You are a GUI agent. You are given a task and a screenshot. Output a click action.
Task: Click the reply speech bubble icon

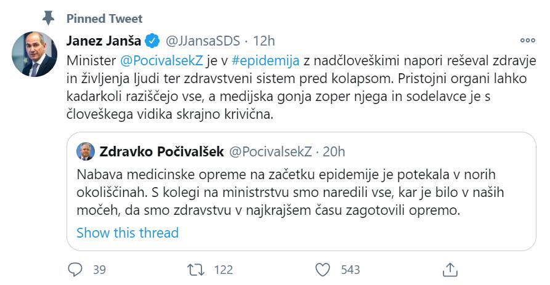coord(75,269)
